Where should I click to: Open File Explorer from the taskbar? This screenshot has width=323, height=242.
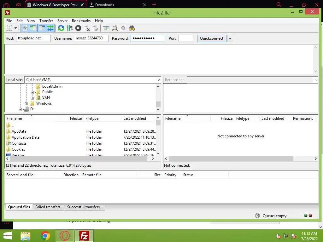26,236
